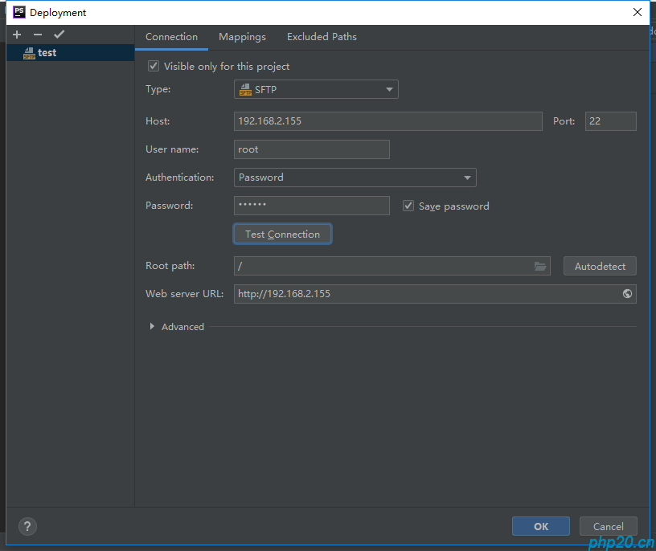Toggle the Save password checkbox
This screenshot has height=551, width=656.
click(x=408, y=206)
